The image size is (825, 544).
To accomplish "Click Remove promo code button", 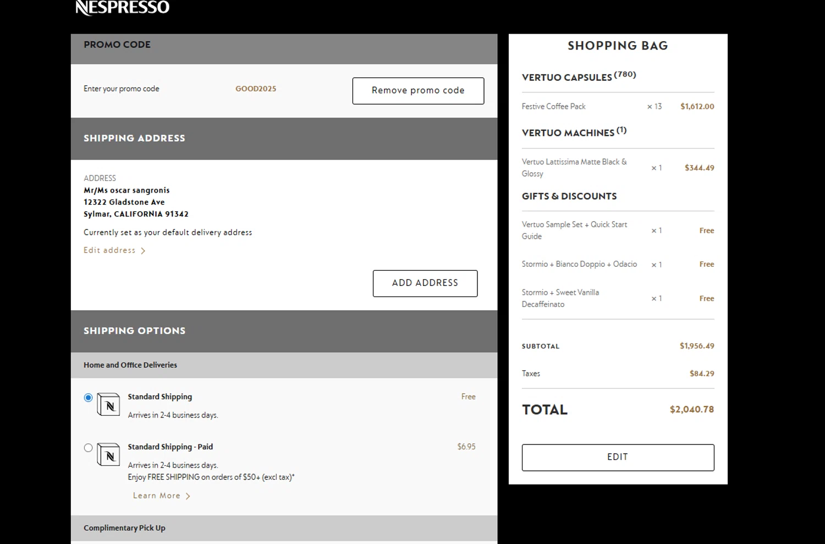I will (x=418, y=91).
